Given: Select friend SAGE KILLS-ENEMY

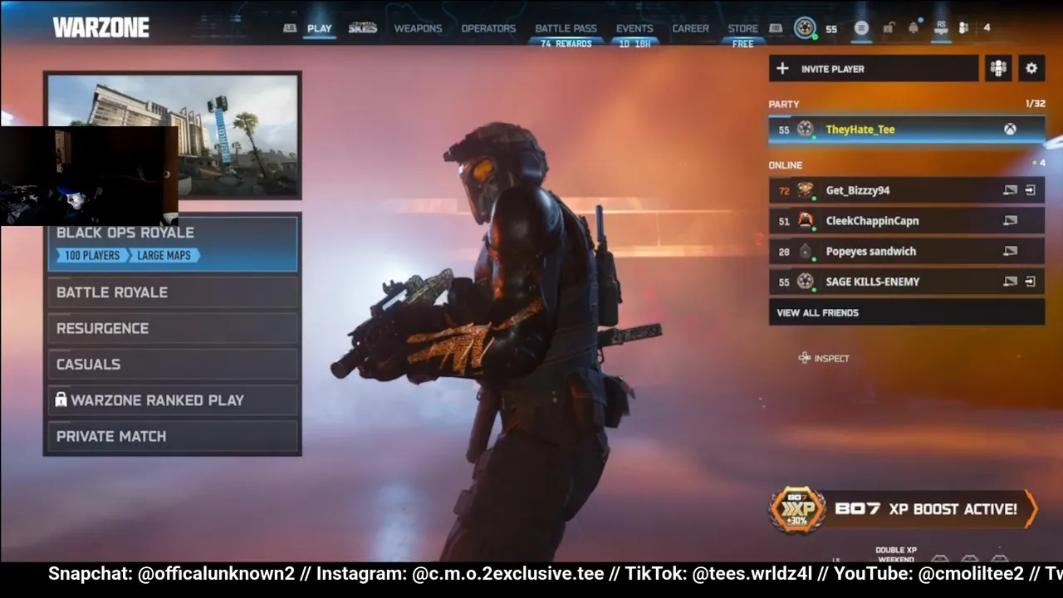Looking at the screenshot, I should tap(906, 282).
